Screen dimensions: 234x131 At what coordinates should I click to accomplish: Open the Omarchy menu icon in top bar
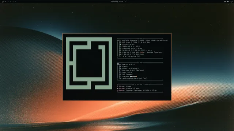[3, 1]
